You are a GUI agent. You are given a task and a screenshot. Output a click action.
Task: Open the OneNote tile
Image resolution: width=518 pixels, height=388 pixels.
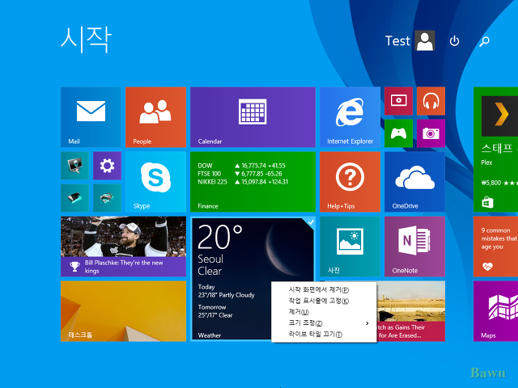[x=414, y=246]
